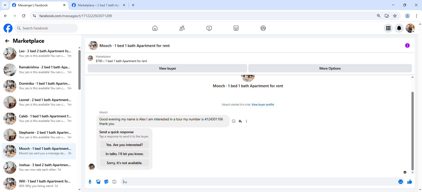The image size is (422, 192).
Task: Open the Facebook Home icon
Action: tap(155, 28)
